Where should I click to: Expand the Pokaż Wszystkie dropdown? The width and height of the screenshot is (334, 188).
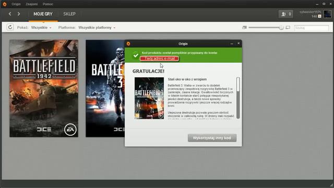coord(41,28)
